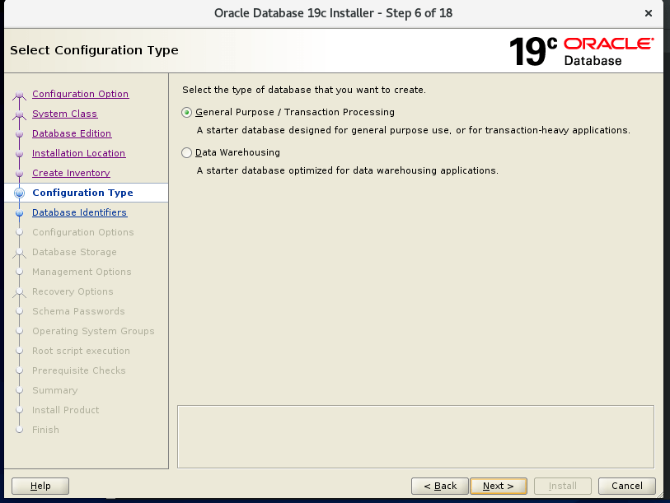Image resolution: width=670 pixels, height=503 pixels.
Task: Click the step bullet beside Root script execution
Action: point(19,351)
